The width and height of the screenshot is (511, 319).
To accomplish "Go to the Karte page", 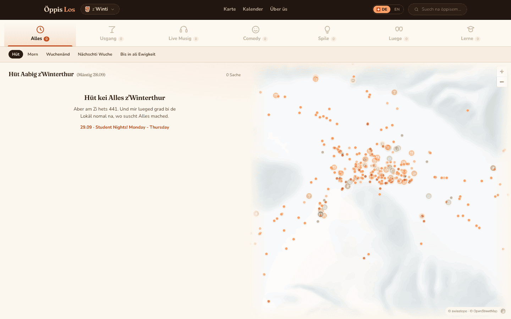I will pos(230,9).
